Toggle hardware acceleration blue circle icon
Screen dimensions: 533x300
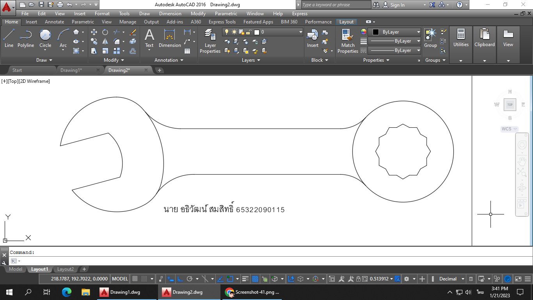[508, 279]
